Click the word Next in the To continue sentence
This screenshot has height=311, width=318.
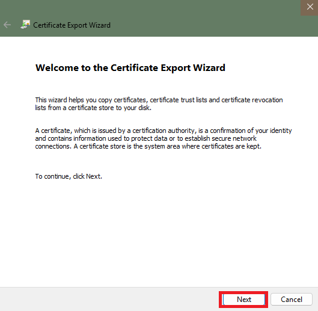coord(93,176)
